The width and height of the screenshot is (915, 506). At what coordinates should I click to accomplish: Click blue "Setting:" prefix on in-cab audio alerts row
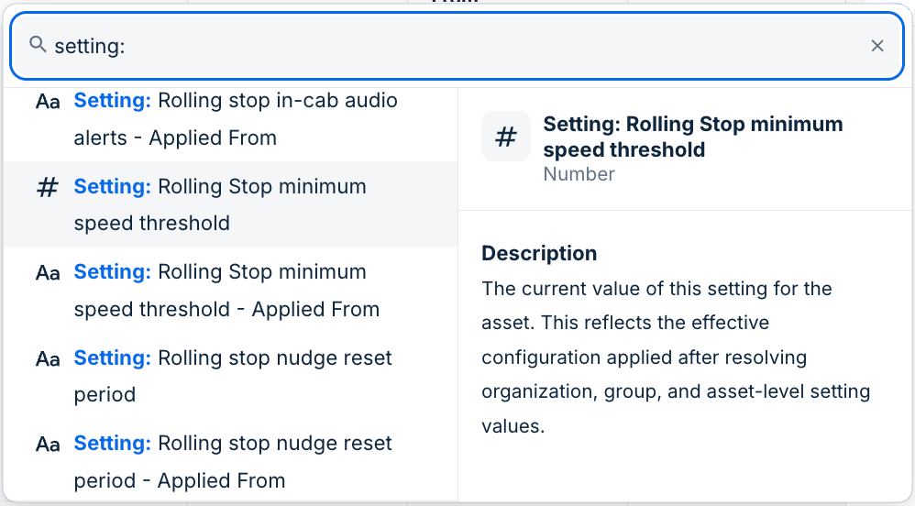[112, 100]
